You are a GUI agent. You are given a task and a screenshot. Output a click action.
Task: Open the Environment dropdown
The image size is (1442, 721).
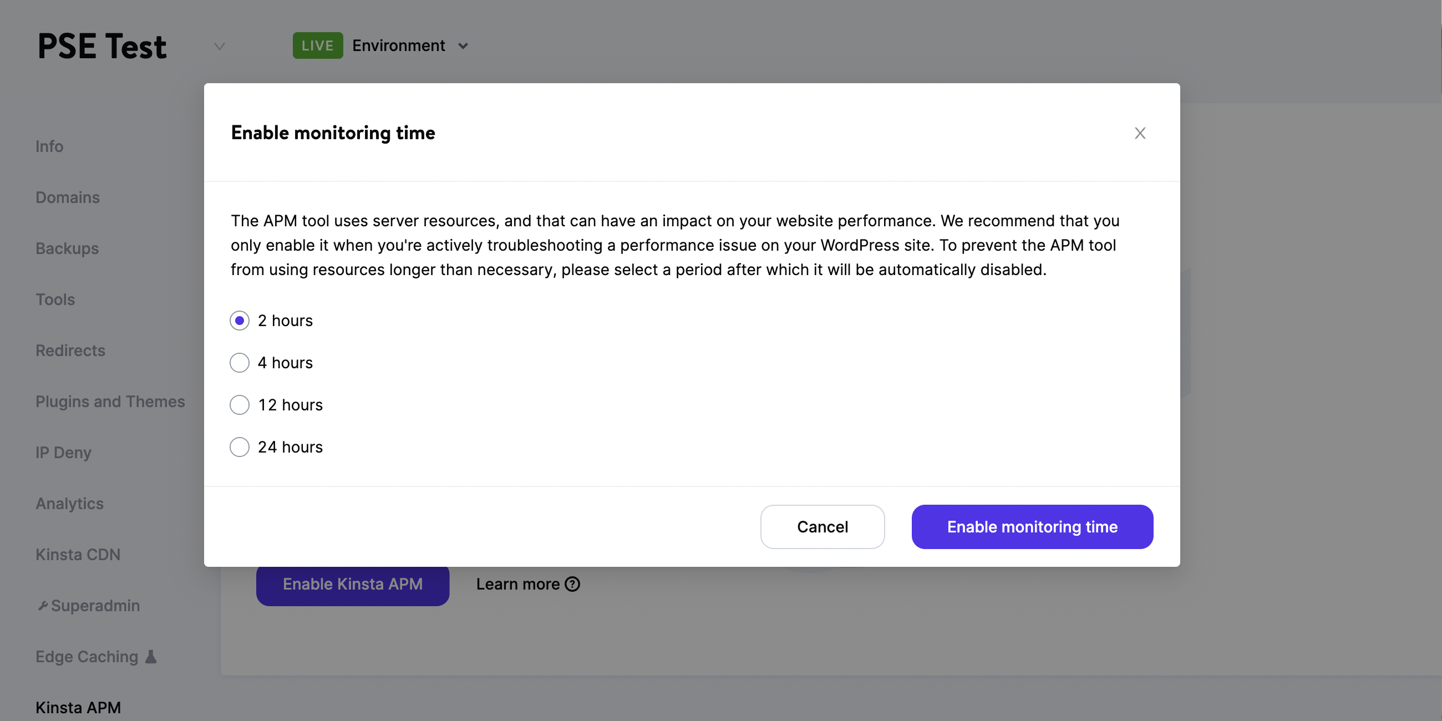pyautogui.click(x=463, y=47)
